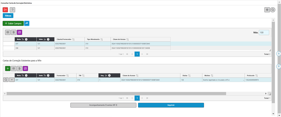
Task: Click the magnifier search icon at top right
Action: click(273, 10)
